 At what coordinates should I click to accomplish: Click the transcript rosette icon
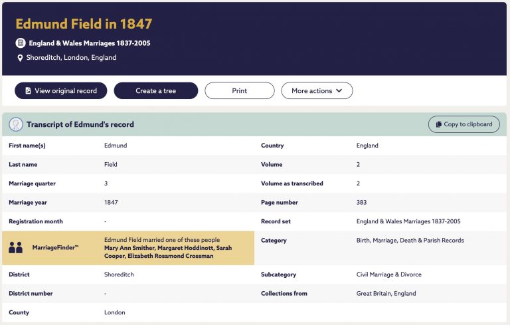pyautogui.click(x=16, y=124)
